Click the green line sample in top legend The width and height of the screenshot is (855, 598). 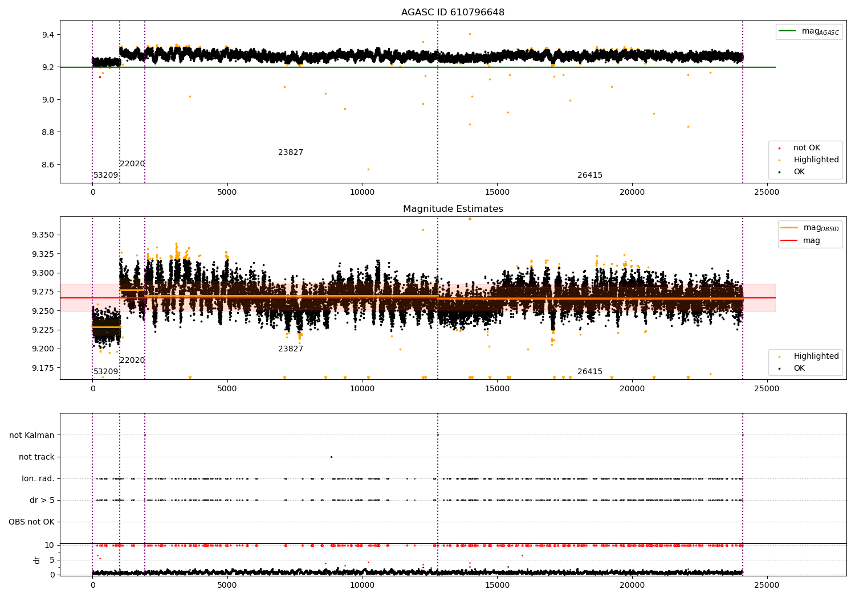pyautogui.click(x=787, y=31)
